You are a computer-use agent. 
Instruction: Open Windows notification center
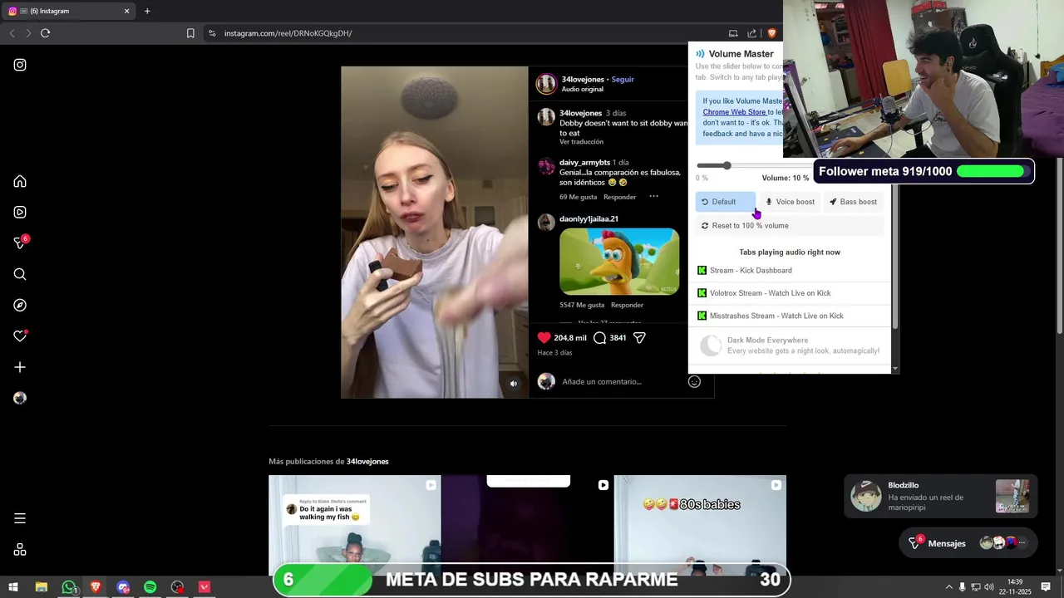[1046, 587]
